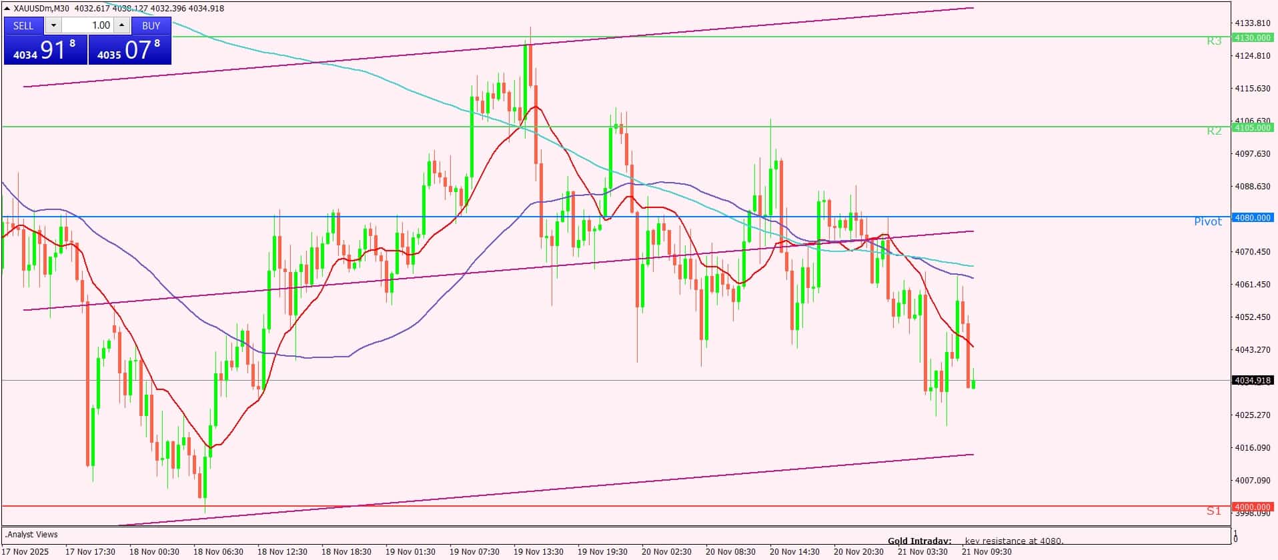Select the R3 resistance label
This screenshot has height=560, width=1278.
tap(1213, 41)
